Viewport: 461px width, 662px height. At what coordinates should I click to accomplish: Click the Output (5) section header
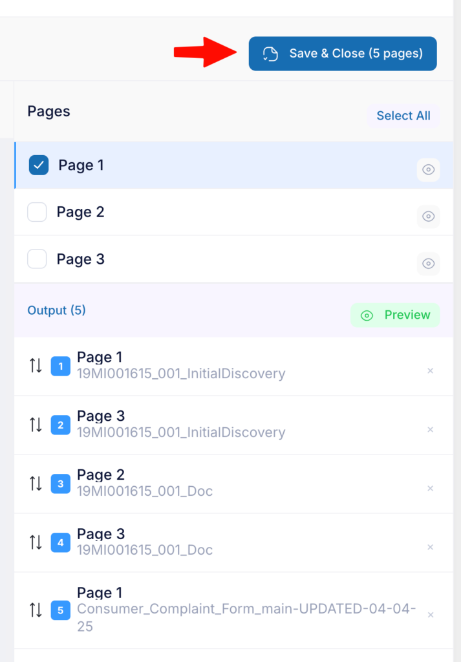click(x=56, y=310)
